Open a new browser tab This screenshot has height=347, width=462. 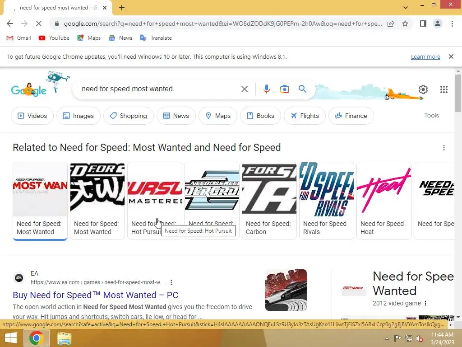tap(122, 8)
